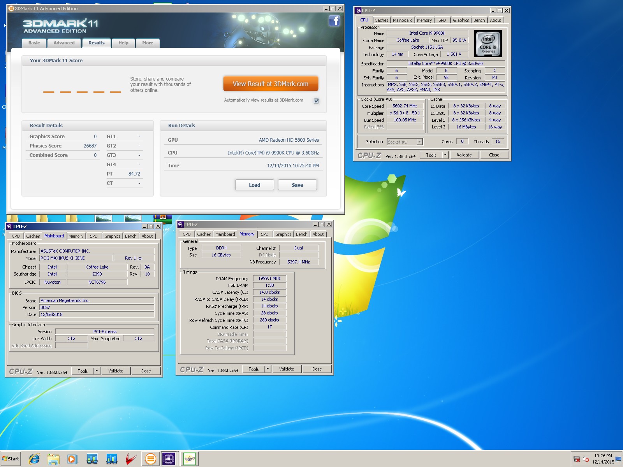This screenshot has width=623, height=467.
Task: Open the Facebook share icon in 3DMark
Action: tap(334, 21)
